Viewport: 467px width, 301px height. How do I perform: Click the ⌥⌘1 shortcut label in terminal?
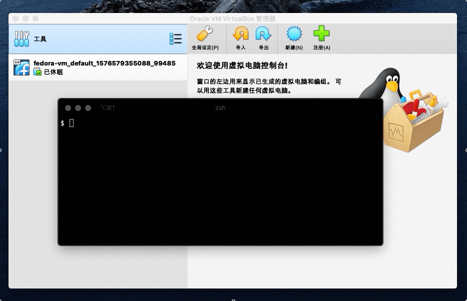click(x=108, y=107)
